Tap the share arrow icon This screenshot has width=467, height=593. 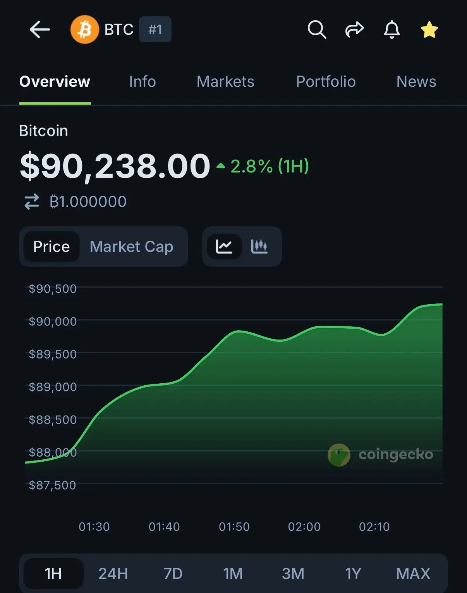(354, 29)
